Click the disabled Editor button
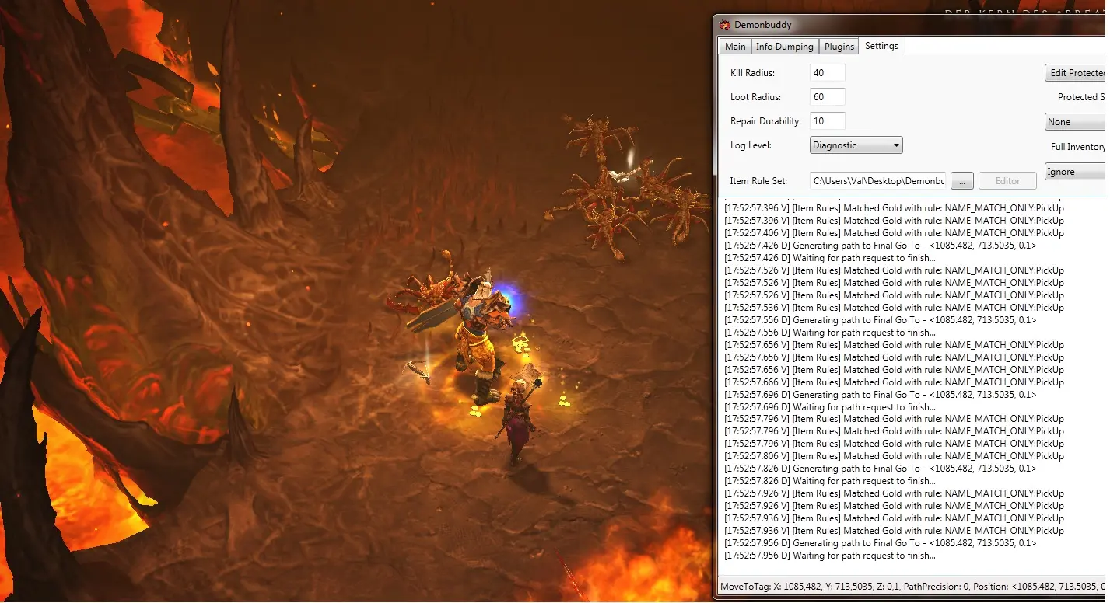This screenshot has height=603, width=1110. coord(1007,181)
